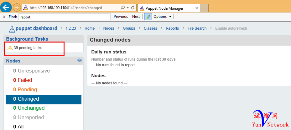Click the Next find button
Screen dimensions: 291x130
[136, 17]
